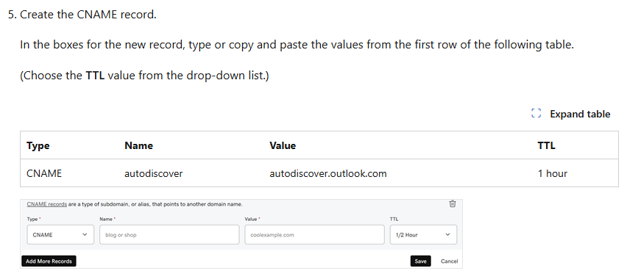Open the 'CNAME records' hyperlink

(47, 204)
